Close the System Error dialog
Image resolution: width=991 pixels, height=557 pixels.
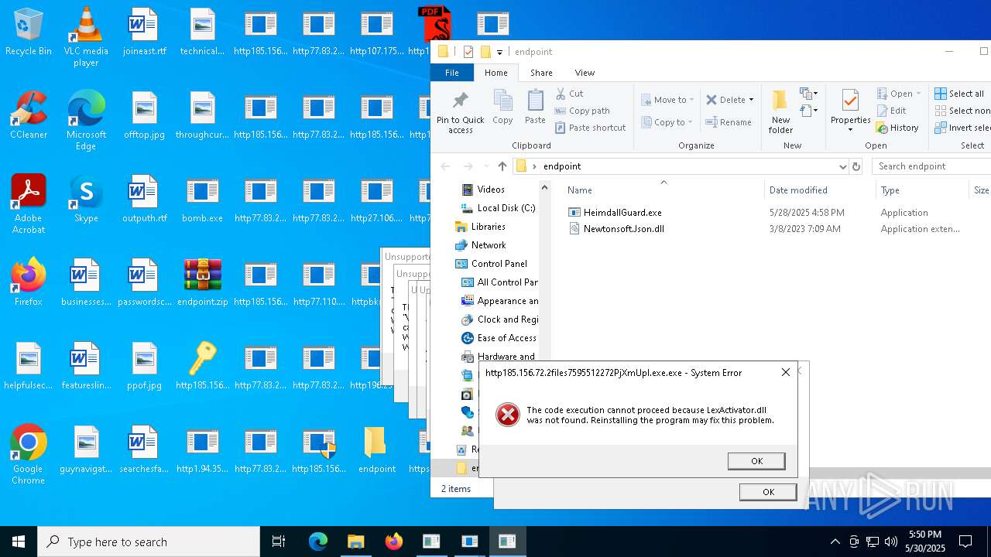pyautogui.click(x=786, y=372)
